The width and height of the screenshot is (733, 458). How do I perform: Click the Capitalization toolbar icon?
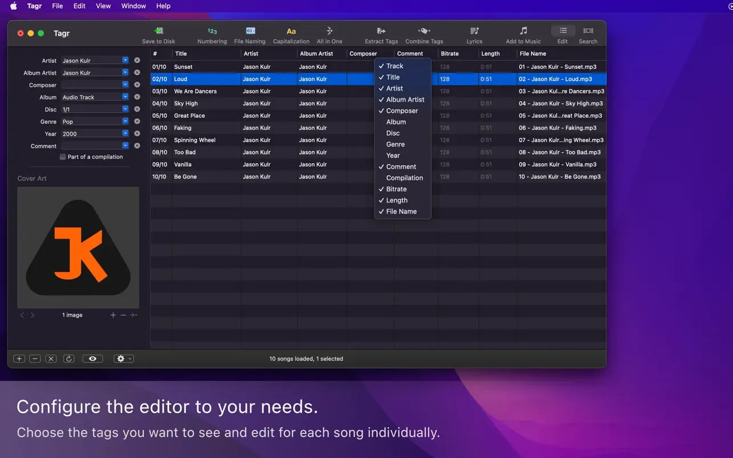[x=291, y=31]
